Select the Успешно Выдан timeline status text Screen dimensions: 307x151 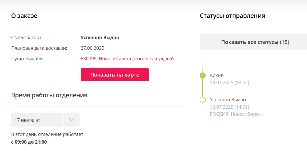[228, 100]
